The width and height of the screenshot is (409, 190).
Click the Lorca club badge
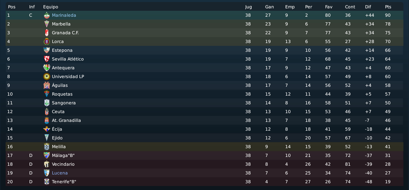pos(47,42)
